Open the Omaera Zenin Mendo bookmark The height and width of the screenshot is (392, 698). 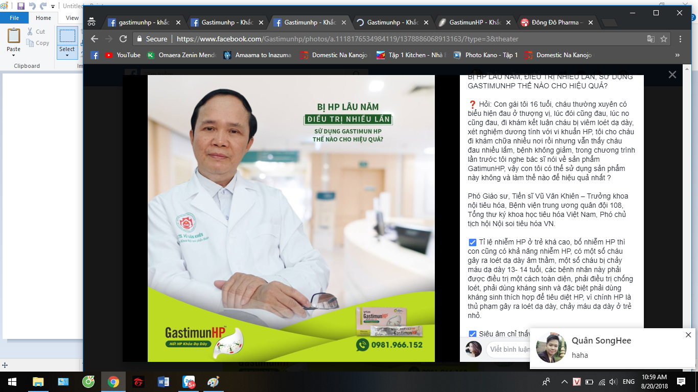pyautogui.click(x=181, y=55)
